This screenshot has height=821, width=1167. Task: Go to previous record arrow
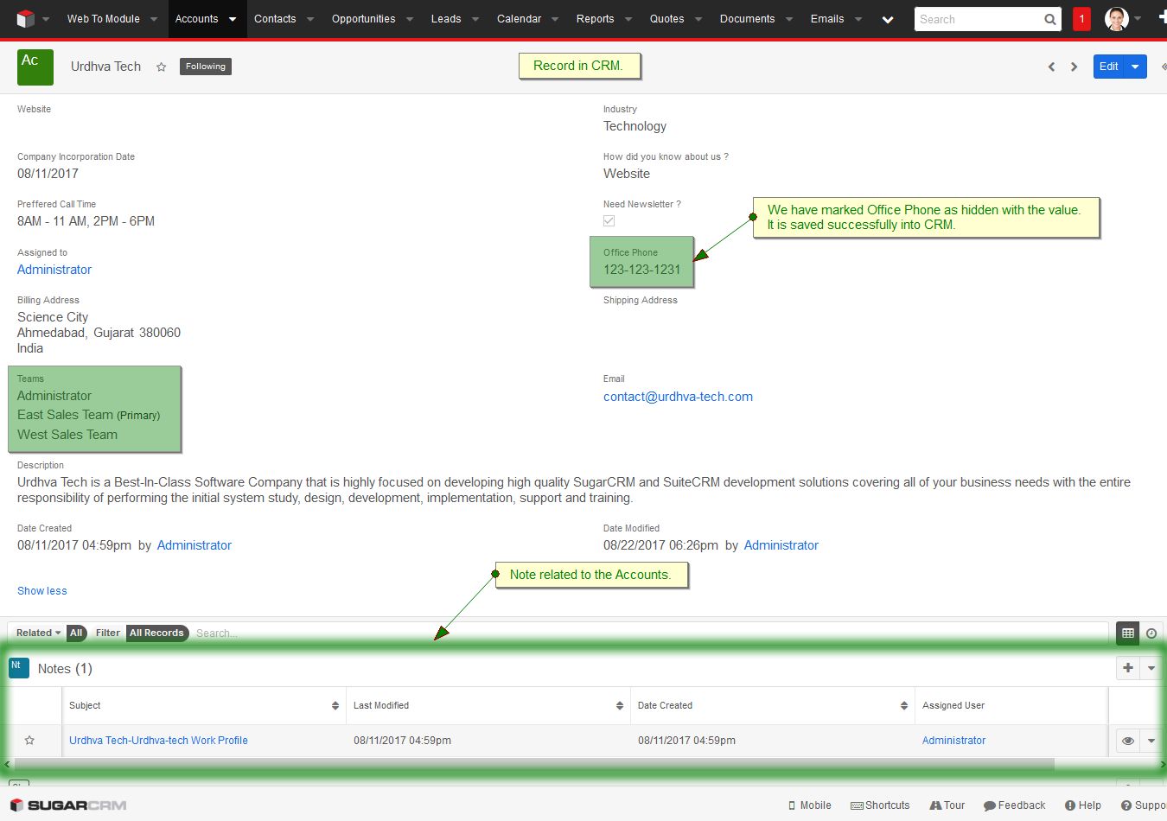tap(1051, 67)
